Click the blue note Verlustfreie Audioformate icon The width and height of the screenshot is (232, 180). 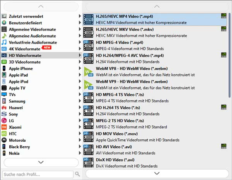4,42
